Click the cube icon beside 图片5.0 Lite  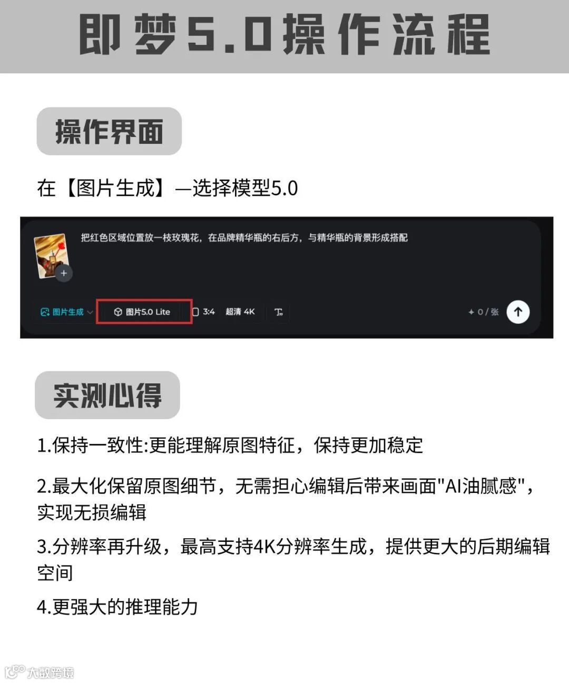click(119, 312)
